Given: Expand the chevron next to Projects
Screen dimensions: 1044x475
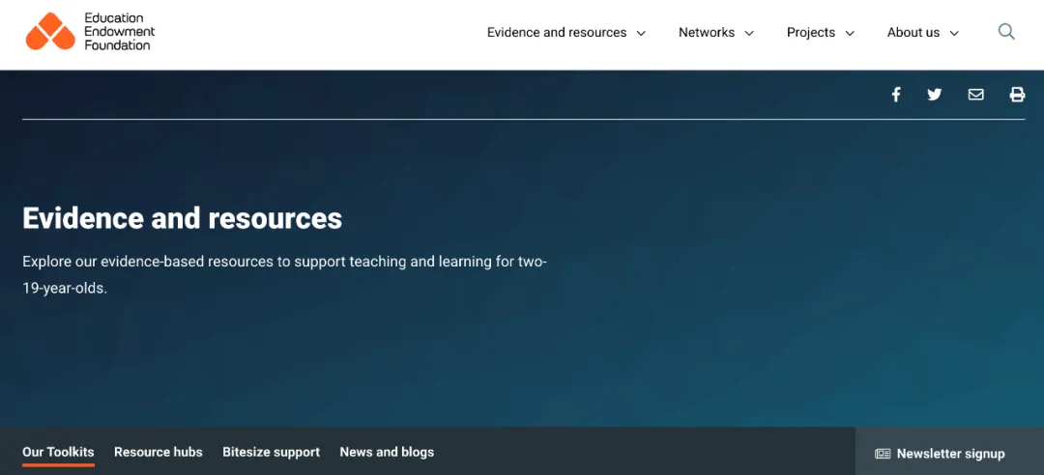Looking at the screenshot, I should click(x=851, y=33).
